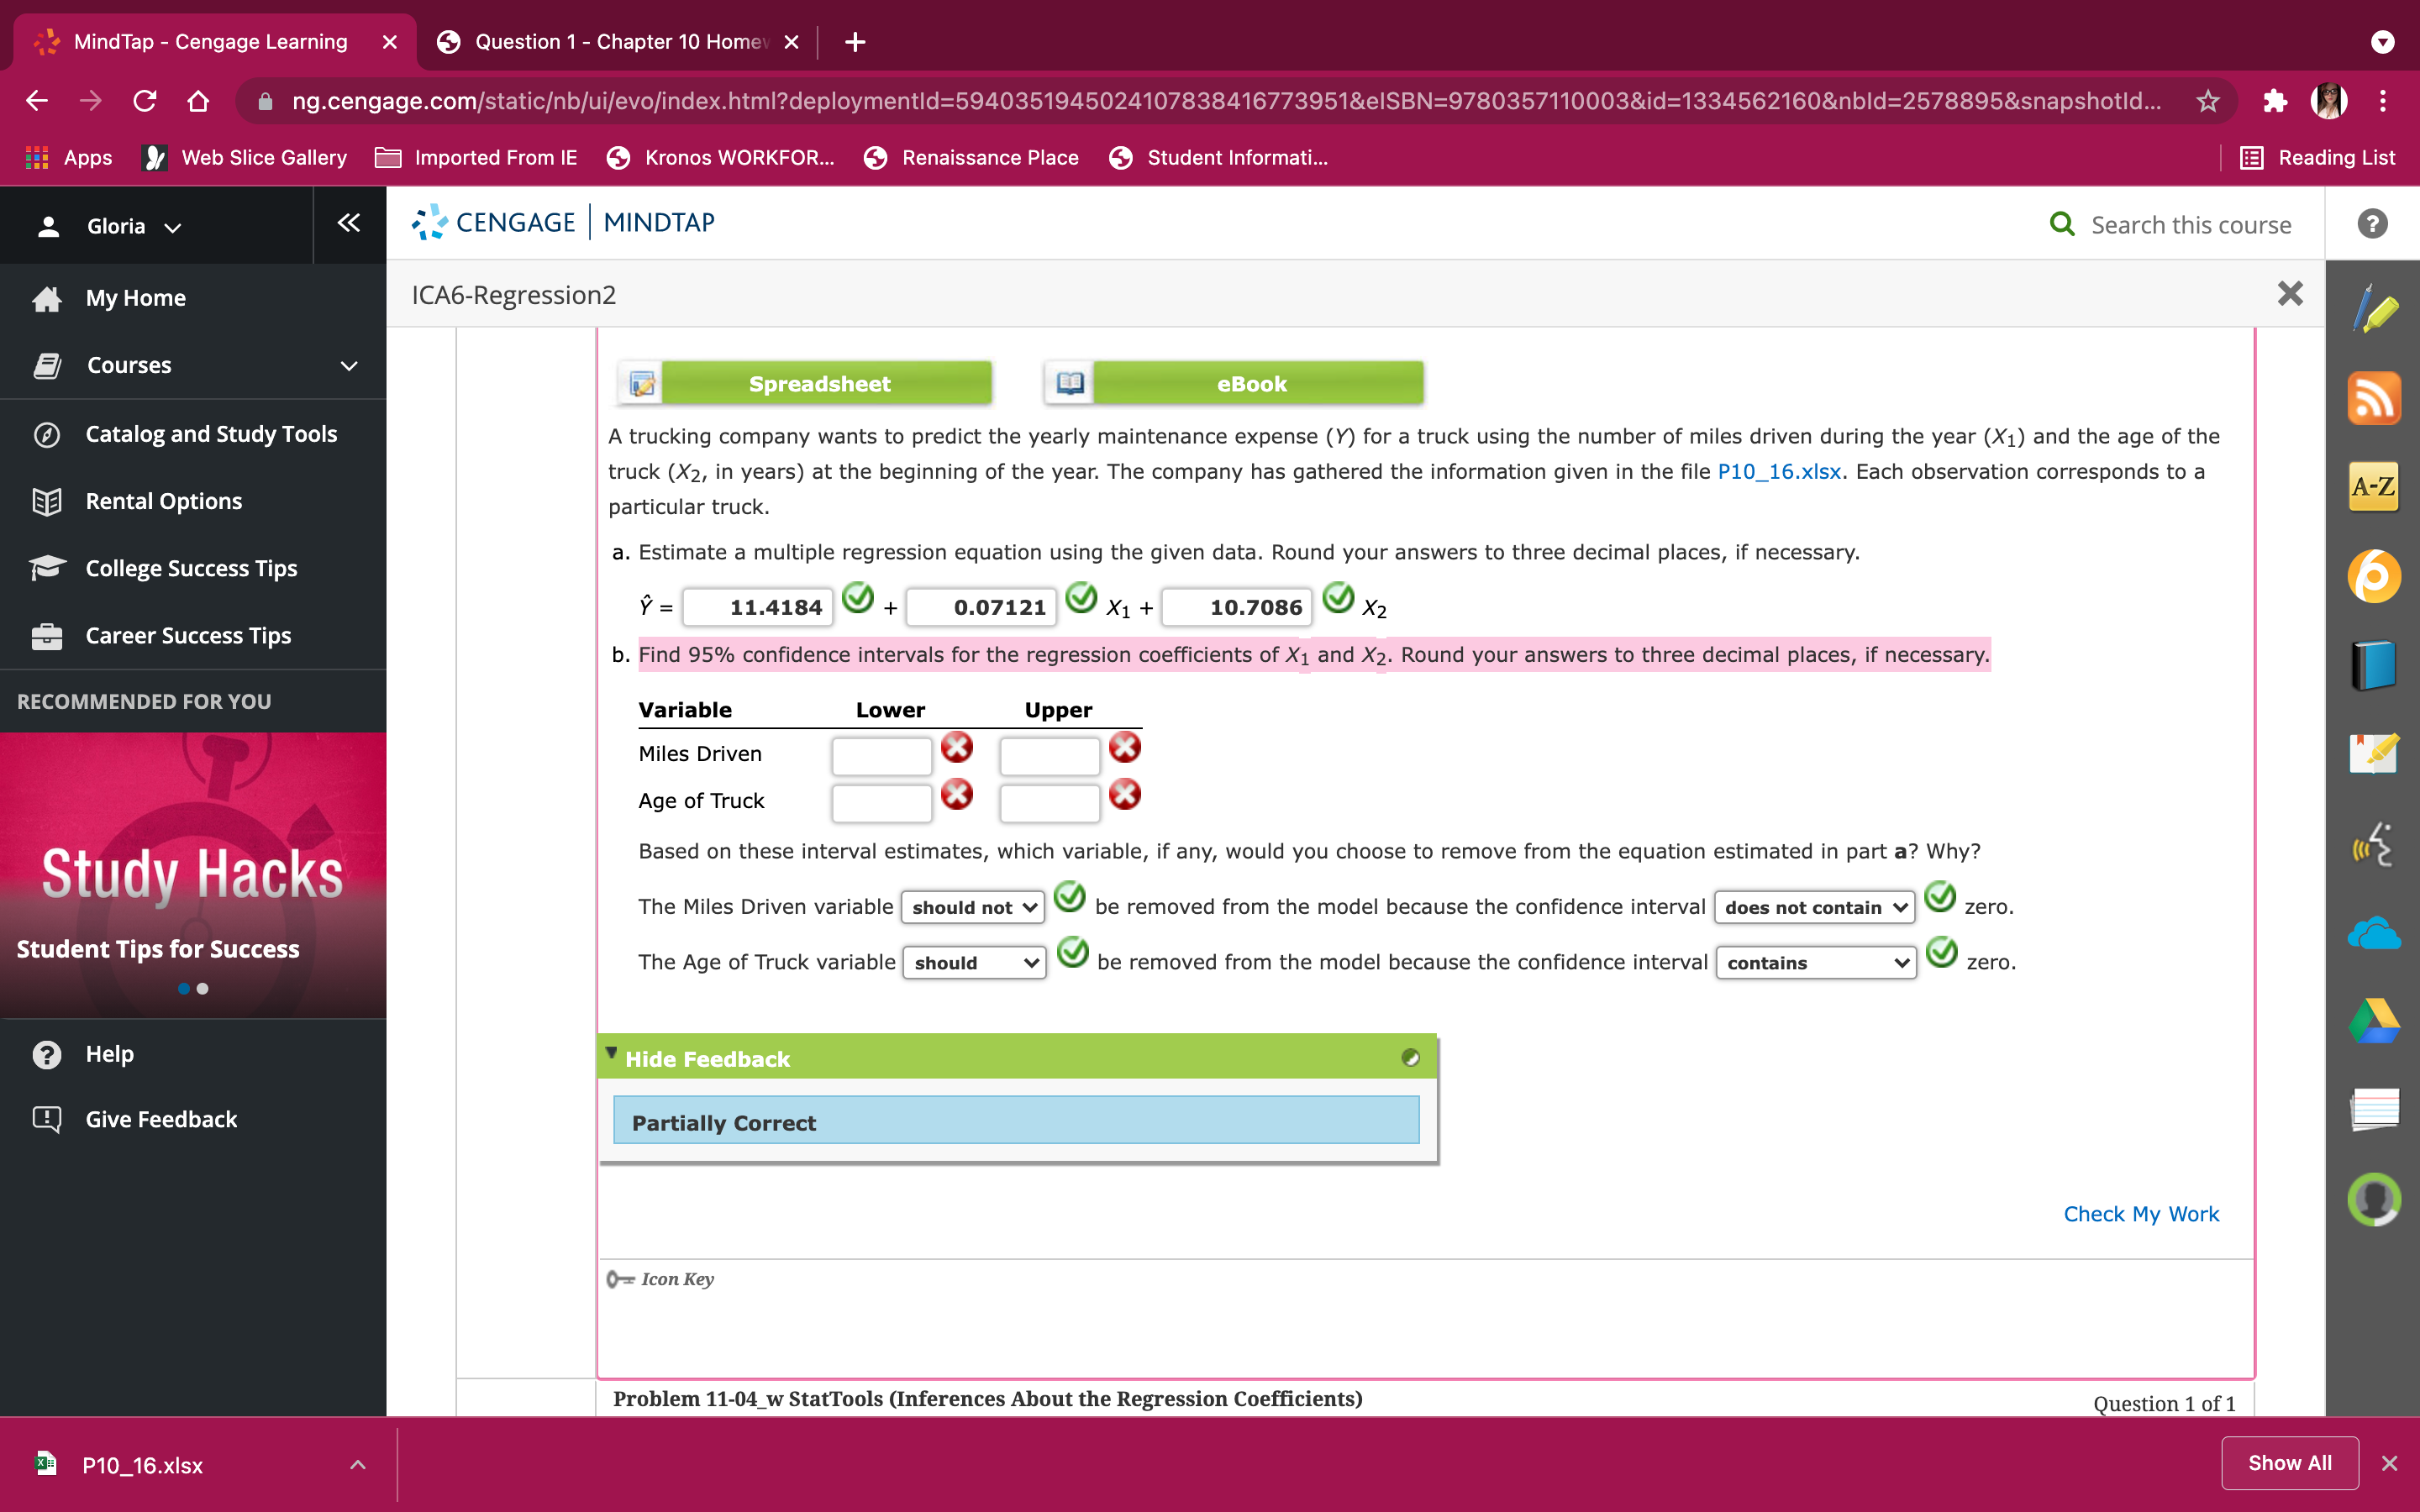The width and height of the screenshot is (2420, 1512).
Task: Expand the Courses section in left navigation
Action: tap(347, 365)
